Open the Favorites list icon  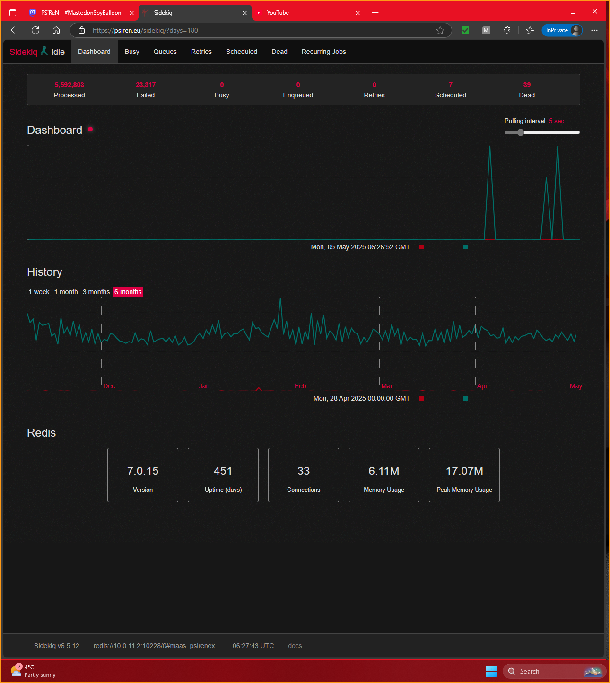click(x=530, y=30)
